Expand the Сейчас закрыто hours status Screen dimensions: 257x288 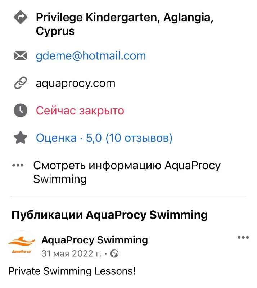coord(80,111)
